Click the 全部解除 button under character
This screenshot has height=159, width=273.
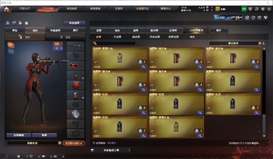tap(19, 135)
